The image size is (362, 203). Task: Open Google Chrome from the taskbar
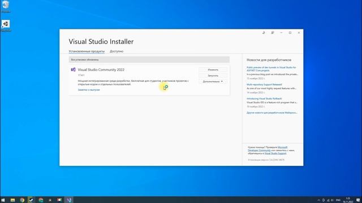[22, 200]
